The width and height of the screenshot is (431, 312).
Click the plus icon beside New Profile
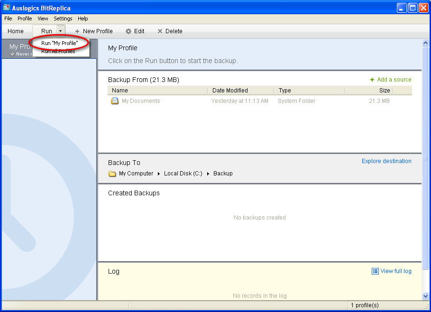(77, 31)
